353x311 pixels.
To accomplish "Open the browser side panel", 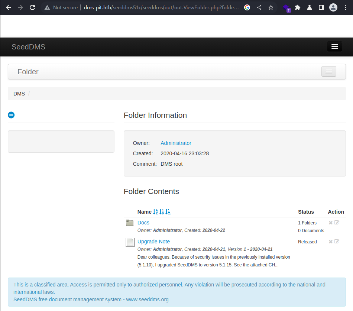I will click(x=321, y=7).
